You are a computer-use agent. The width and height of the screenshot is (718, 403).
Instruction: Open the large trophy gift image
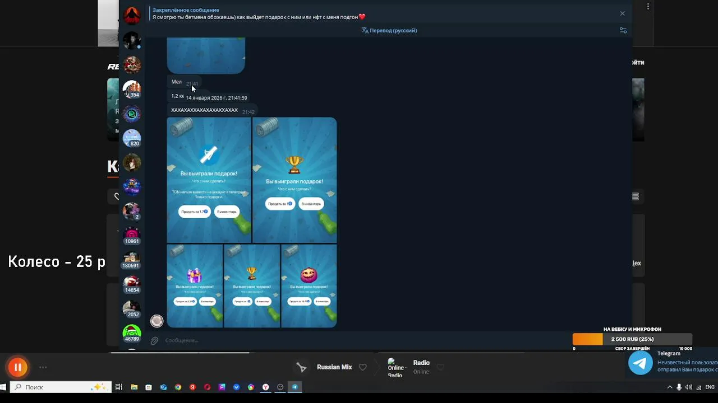294,180
